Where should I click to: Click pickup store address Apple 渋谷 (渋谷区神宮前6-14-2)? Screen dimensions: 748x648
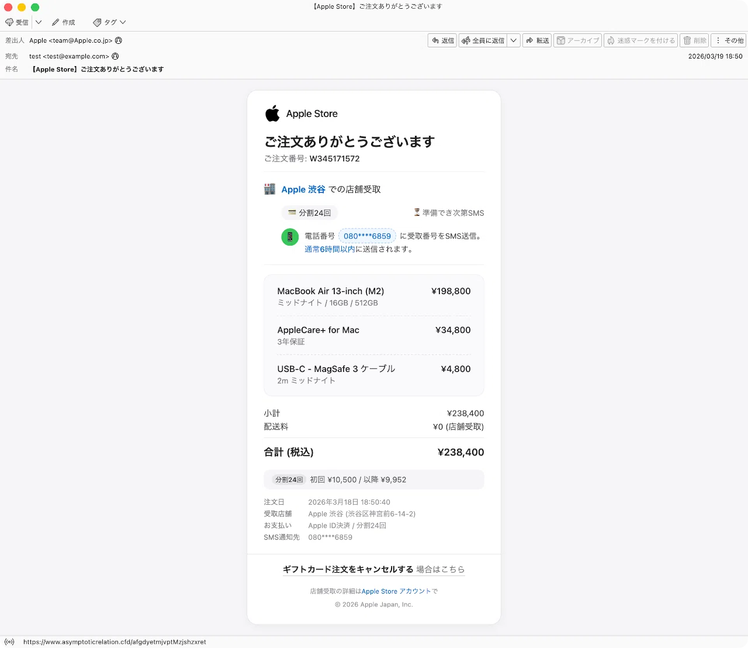point(362,514)
